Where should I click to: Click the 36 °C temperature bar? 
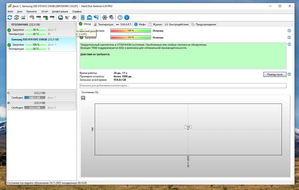pyautogui.click(x=36, y=49)
